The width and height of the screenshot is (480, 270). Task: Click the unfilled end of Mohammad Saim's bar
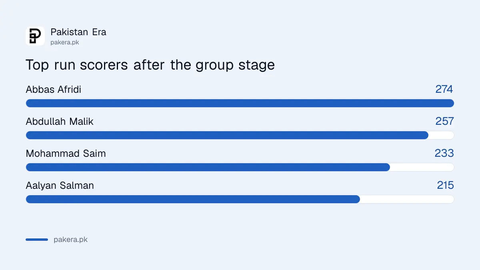point(422,167)
